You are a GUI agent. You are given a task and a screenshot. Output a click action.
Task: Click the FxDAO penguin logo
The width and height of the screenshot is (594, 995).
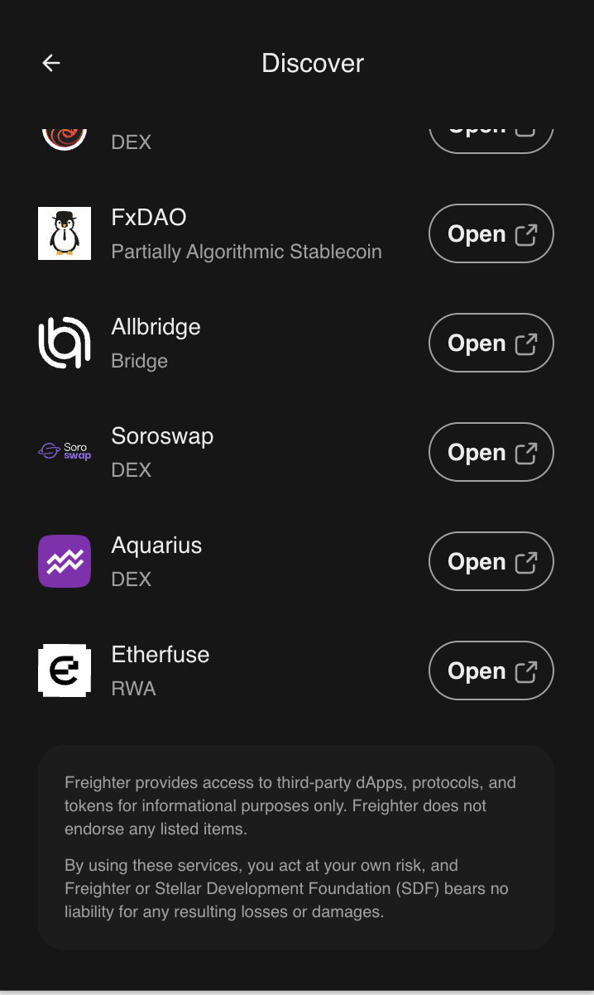click(65, 233)
